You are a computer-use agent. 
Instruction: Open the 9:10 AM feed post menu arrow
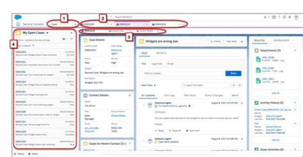point(242,103)
